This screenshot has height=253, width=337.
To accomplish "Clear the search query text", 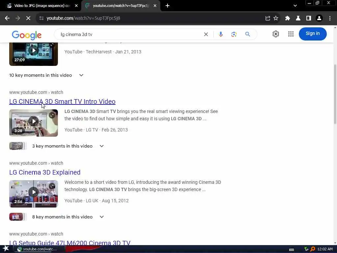I will (206, 34).
